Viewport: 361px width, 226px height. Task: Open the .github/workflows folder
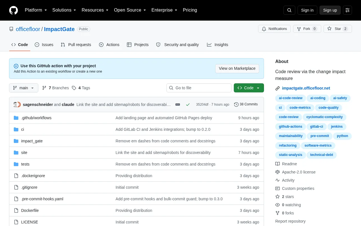pyautogui.click(x=36, y=118)
